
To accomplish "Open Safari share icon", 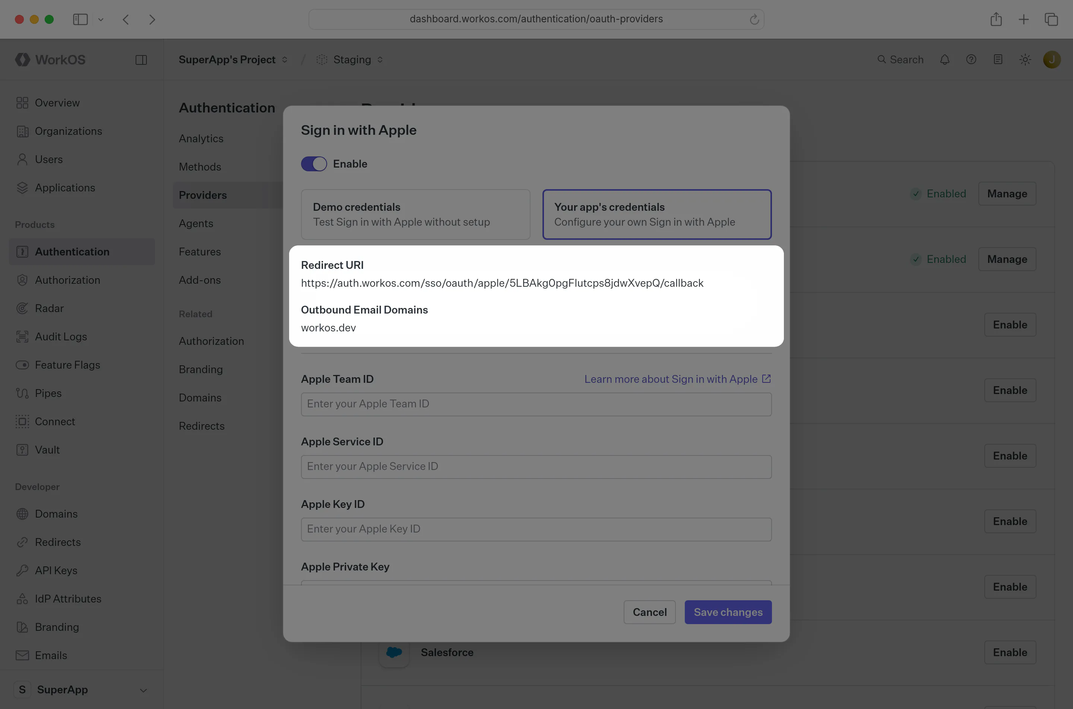I will pyautogui.click(x=996, y=19).
